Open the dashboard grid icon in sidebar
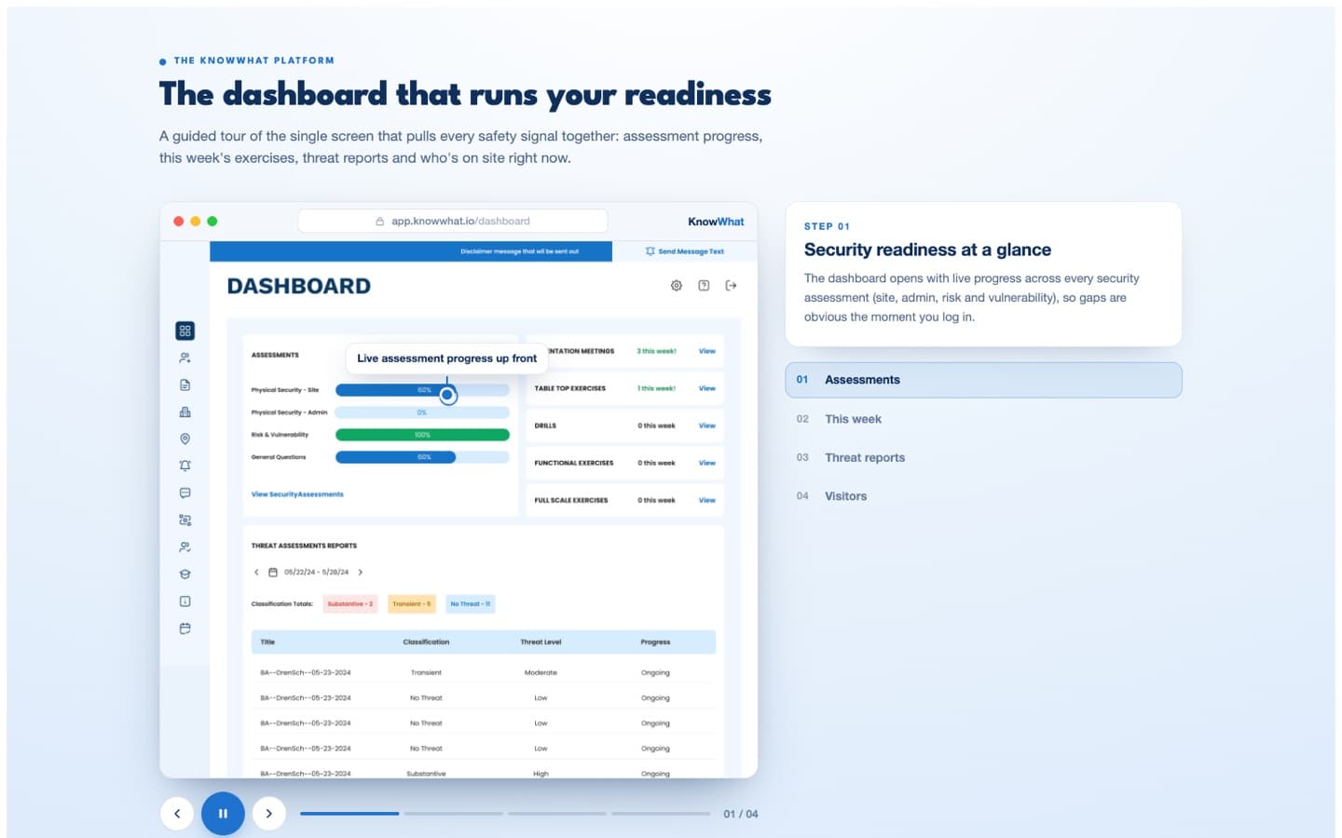Screen dimensions: 1342x838 [x=185, y=331]
